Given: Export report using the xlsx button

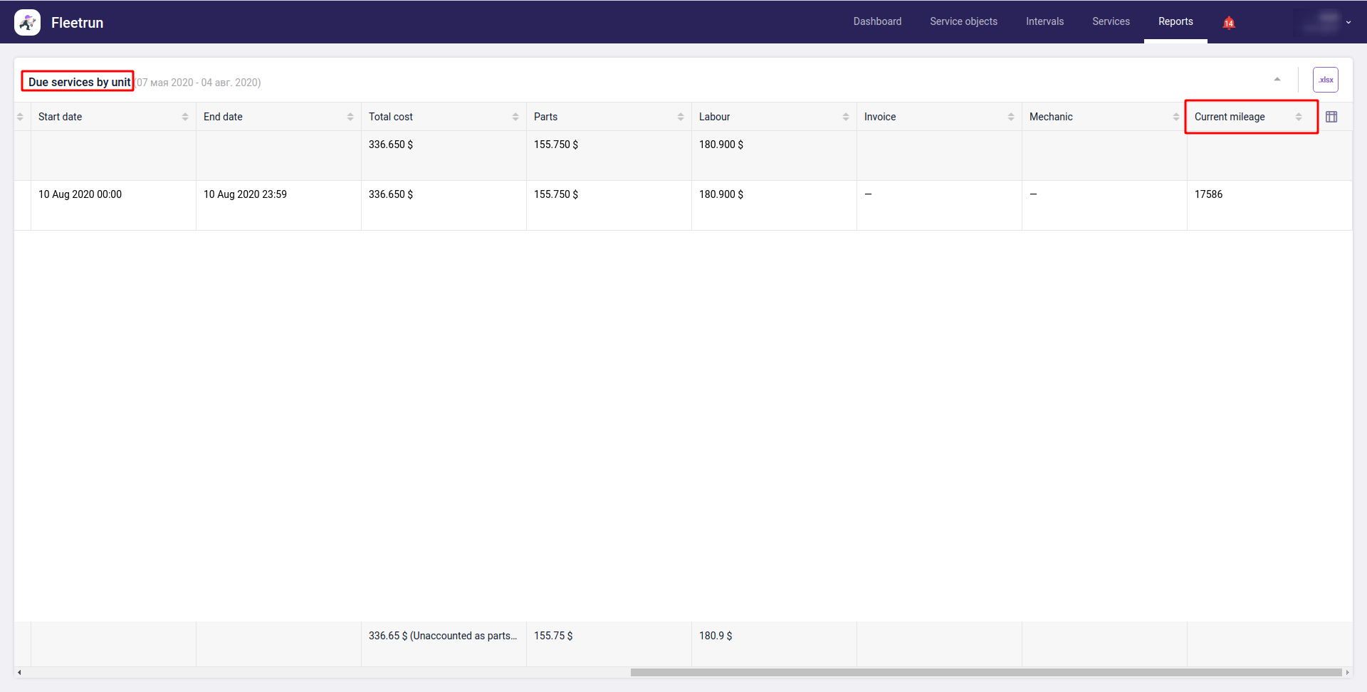Looking at the screenshot, I should (x=1325, y=80).
